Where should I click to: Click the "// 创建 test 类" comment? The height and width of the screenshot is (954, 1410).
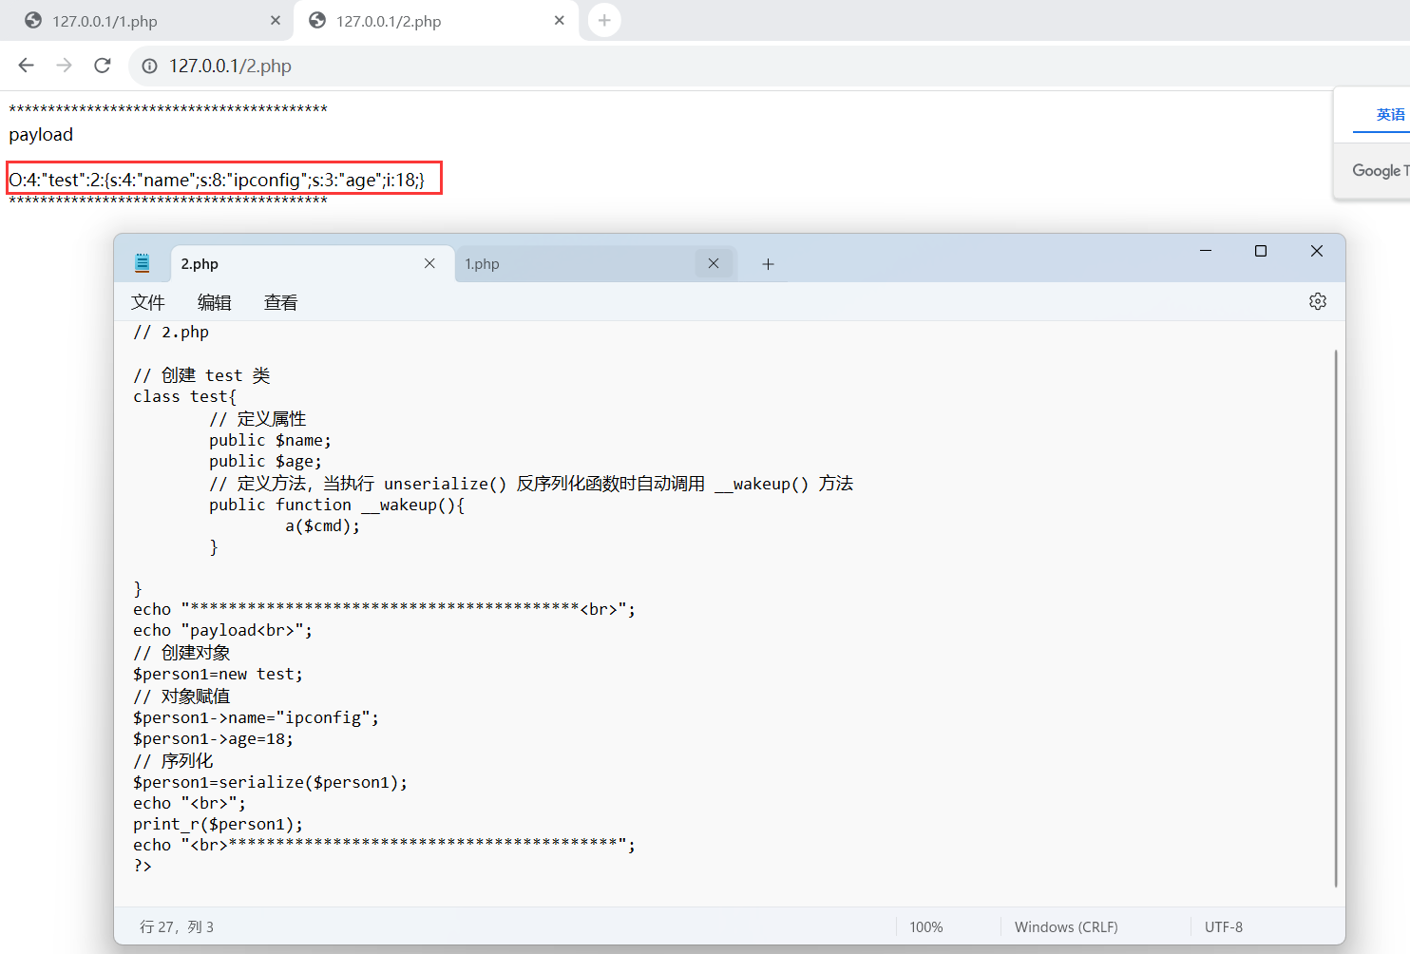click(x=201, y=375)
